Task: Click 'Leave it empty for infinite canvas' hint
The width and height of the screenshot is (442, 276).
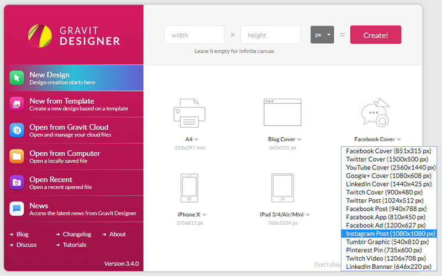Action: [x=234, y=51]
